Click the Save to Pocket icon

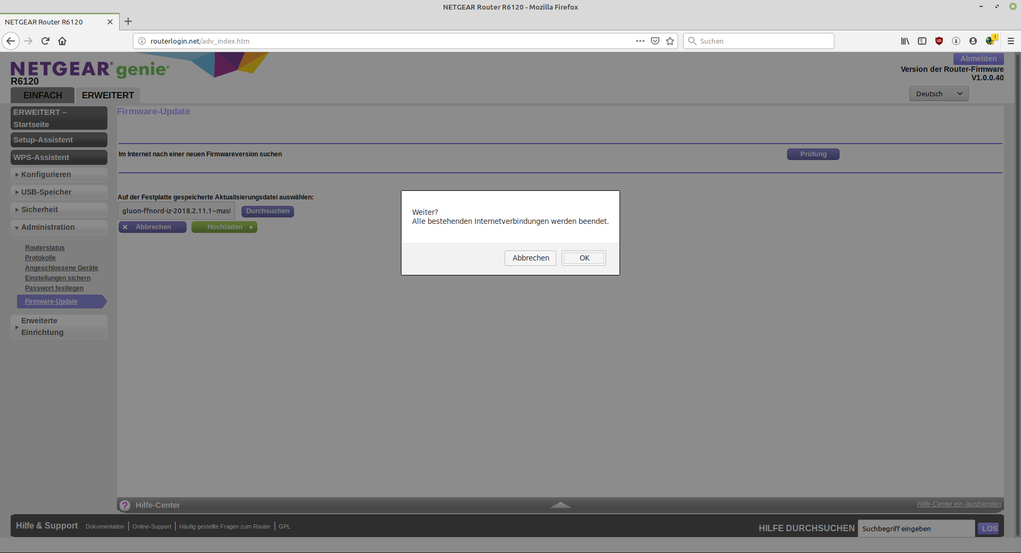655,41
